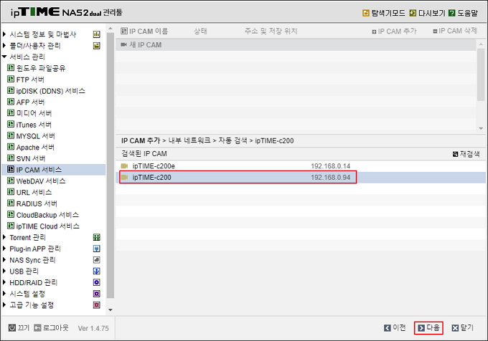
Task: Open AFP 서버 menu item
Action: [x=30, y=102]
